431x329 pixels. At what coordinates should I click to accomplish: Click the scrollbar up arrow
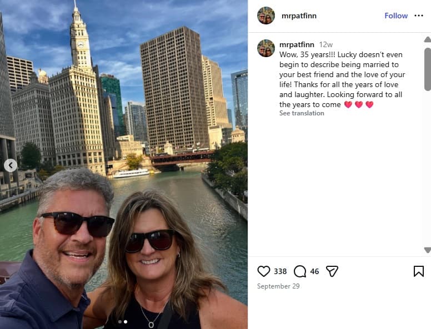(x=428, y=39)
